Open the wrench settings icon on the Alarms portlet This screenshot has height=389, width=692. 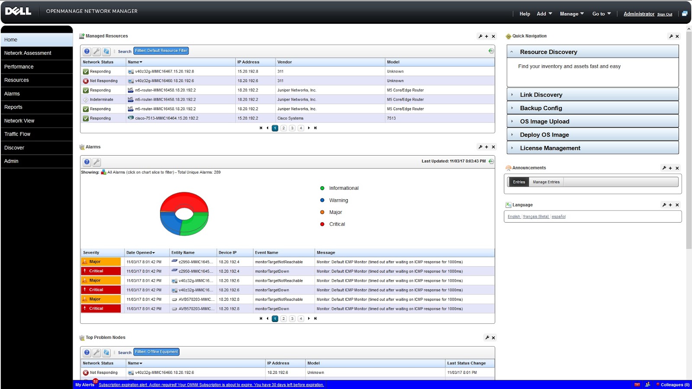[481, 147]
